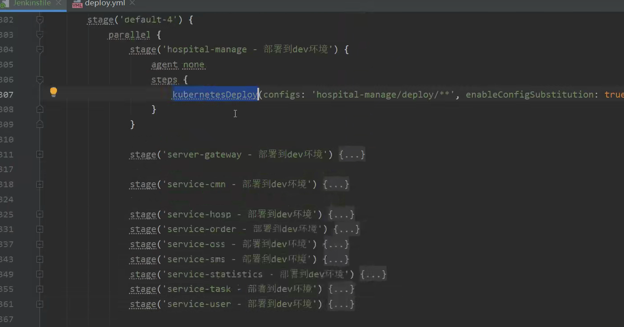The height and width of the screenshot is (327, 624).
Task: Click gutter line number 325
Action: (7, 214)
